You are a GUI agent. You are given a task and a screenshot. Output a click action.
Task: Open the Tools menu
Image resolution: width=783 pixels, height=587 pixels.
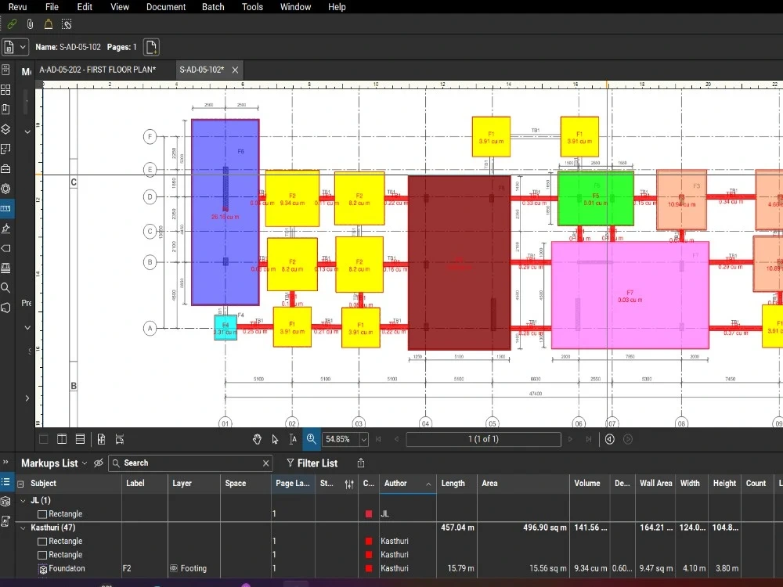(252, 7)
